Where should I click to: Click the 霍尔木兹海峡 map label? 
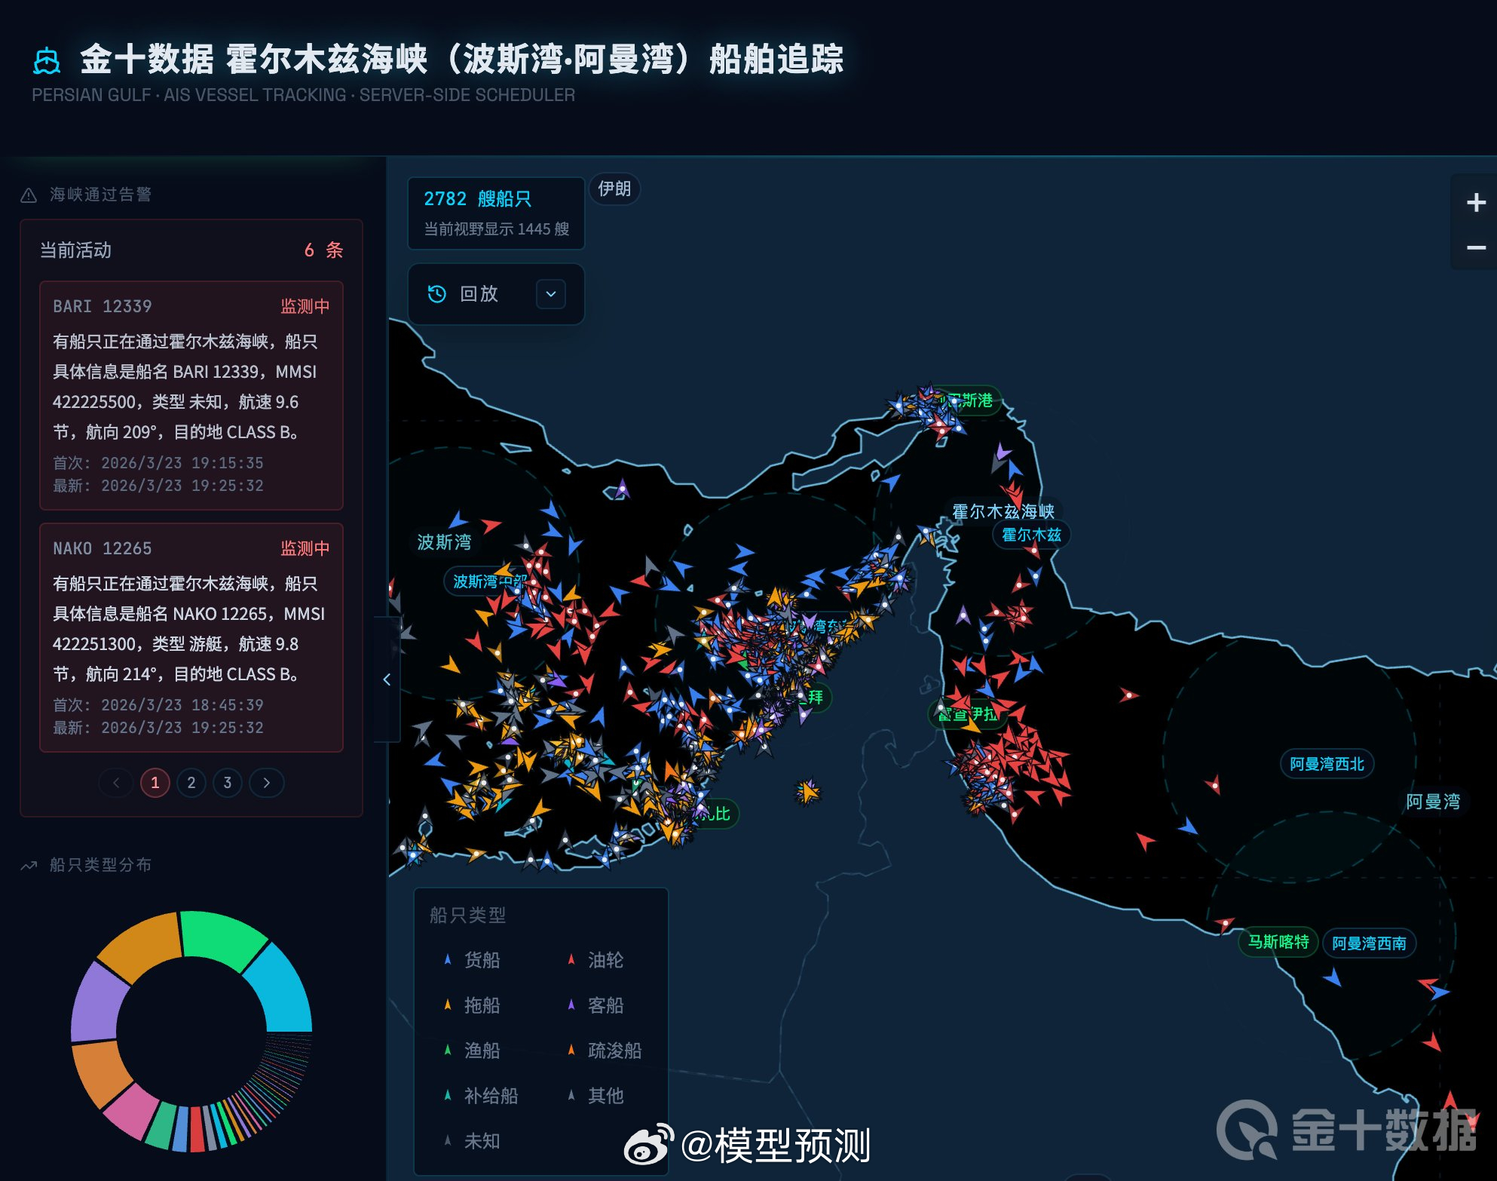1003,511
